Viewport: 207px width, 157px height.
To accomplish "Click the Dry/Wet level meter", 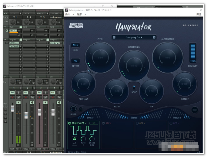I will pyautogui.click(x=193, y=52).
